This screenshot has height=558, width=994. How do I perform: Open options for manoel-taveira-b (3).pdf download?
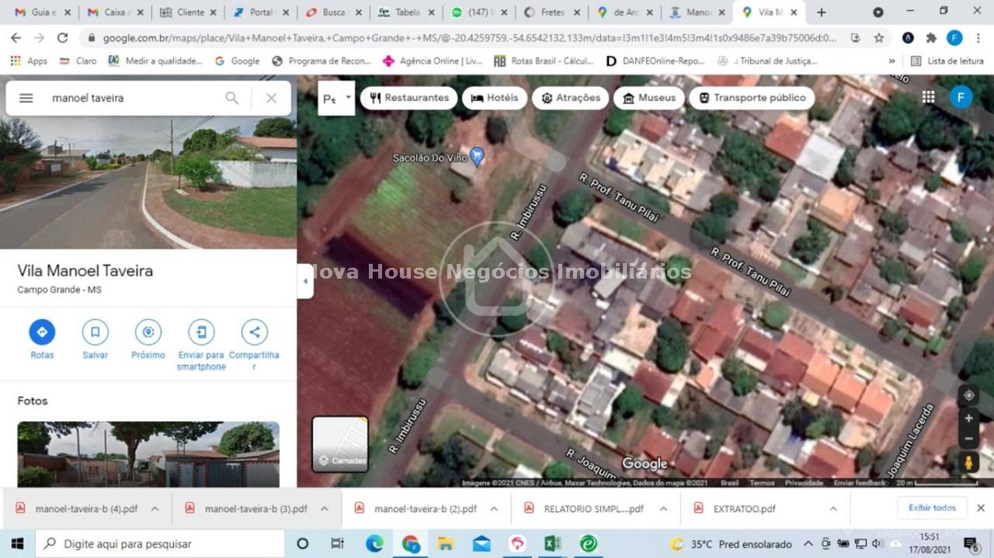pos(324,509)
